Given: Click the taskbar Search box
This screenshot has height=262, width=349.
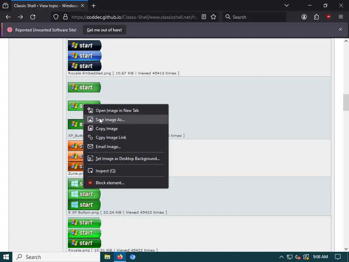Looking at the screenshot, I should [56, 257].
